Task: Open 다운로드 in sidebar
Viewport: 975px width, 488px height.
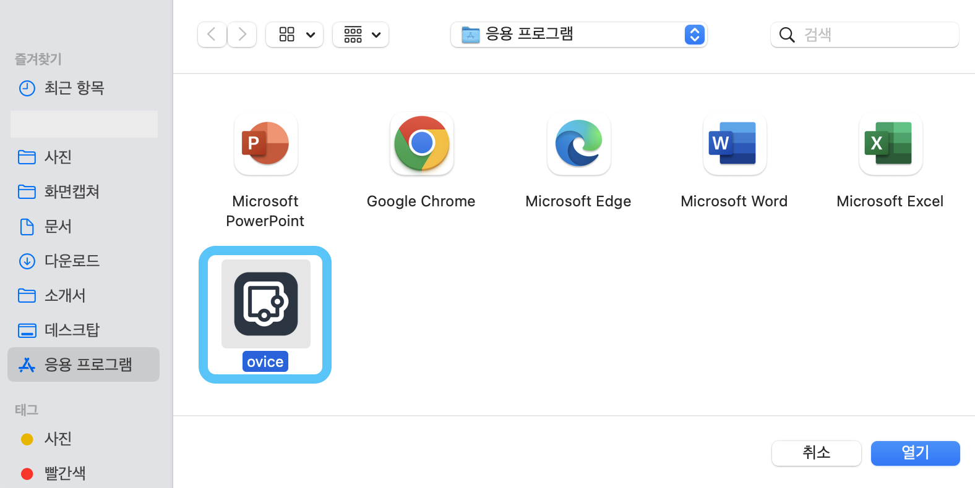Action: click(x=84, y=261)
